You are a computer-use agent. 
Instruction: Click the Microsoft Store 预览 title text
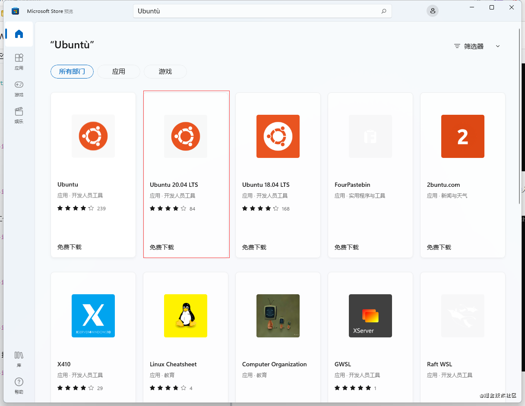(50, 11)
